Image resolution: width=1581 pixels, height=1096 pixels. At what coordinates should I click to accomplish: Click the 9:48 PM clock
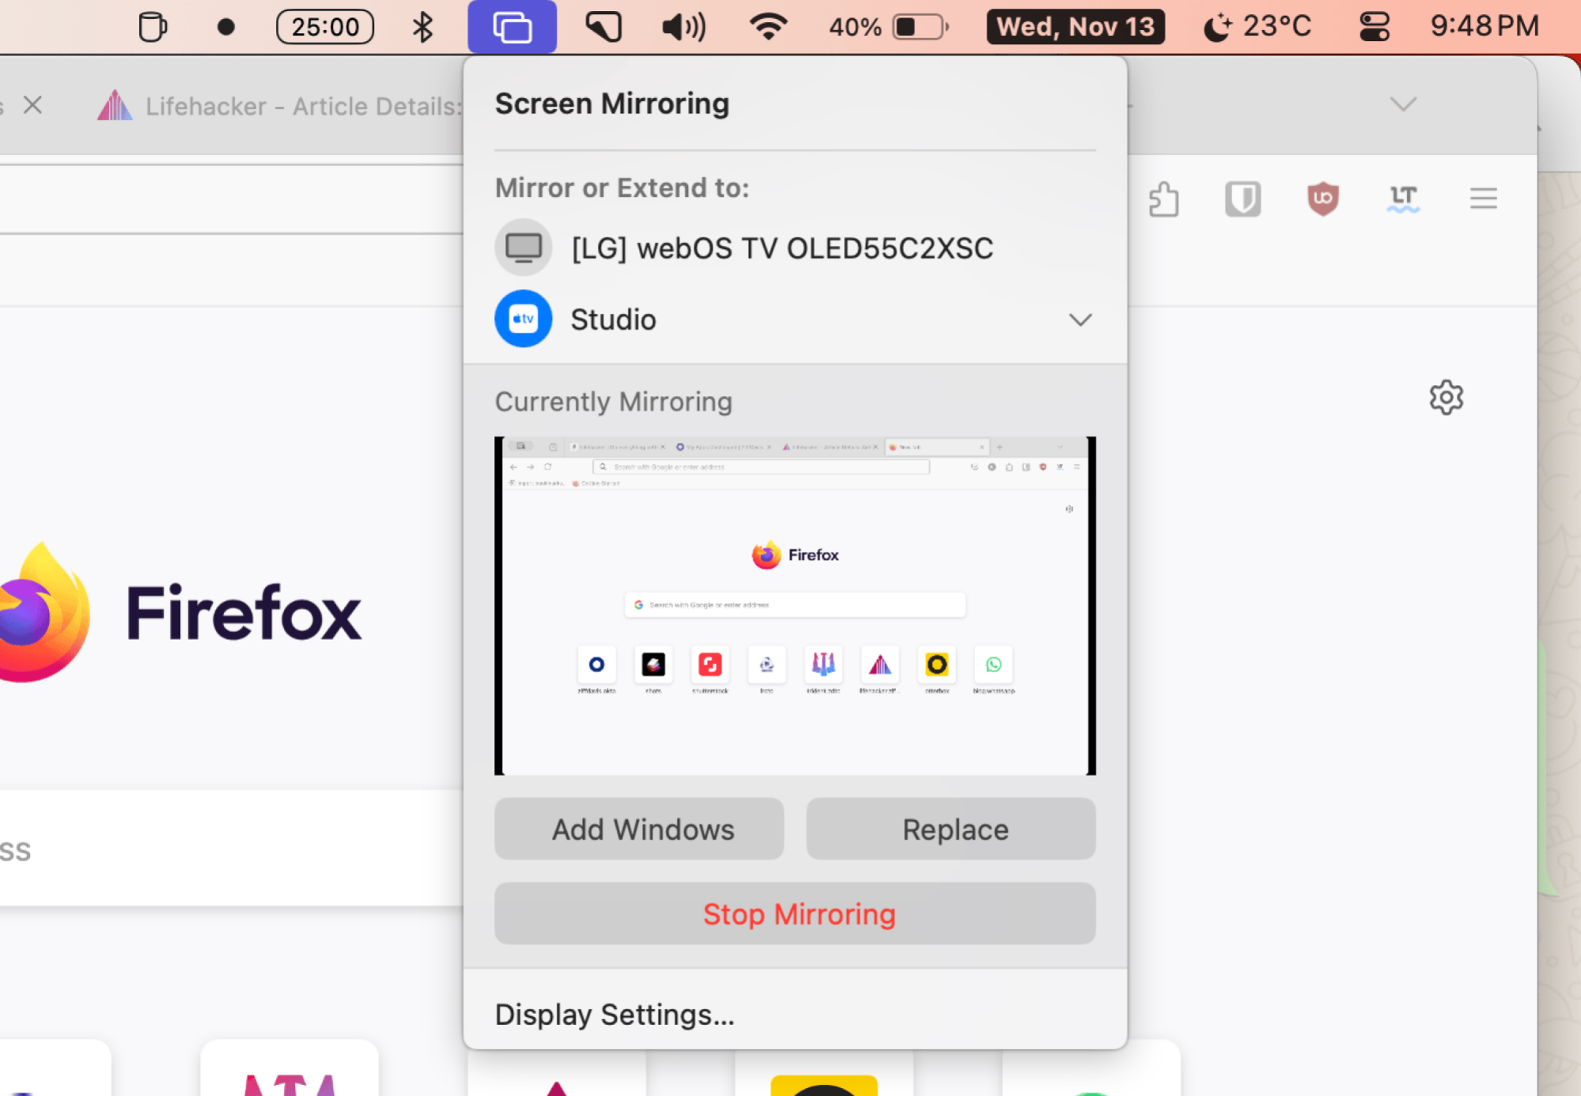[x=1485, y=27]
